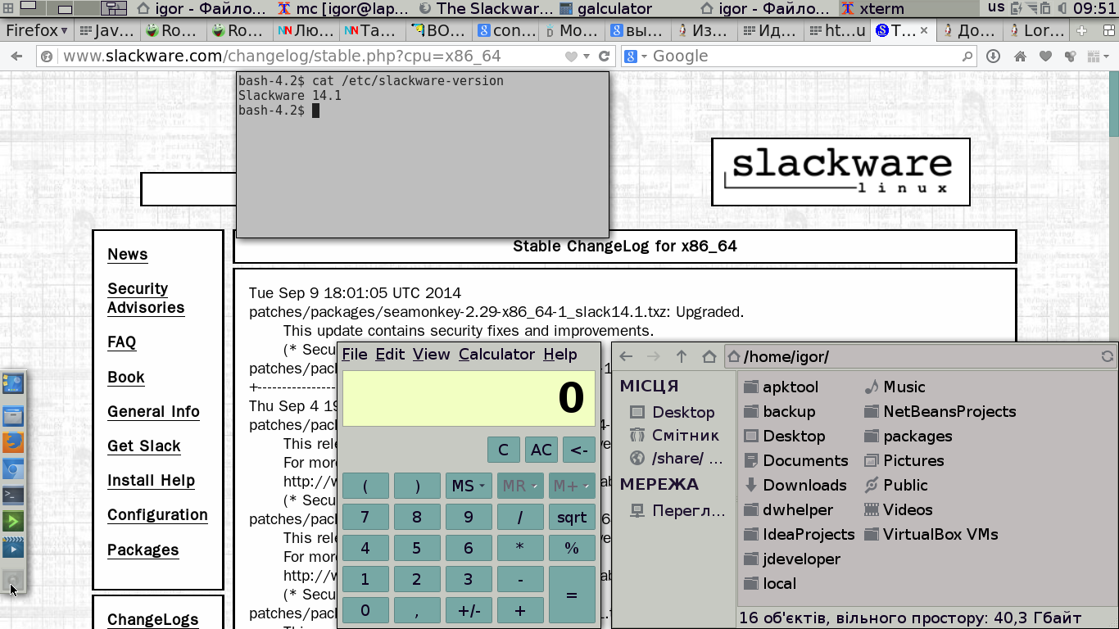Click the us keyboard layout indicator
The height and width of the screenshot is (629, 1119).
point(995,8)
